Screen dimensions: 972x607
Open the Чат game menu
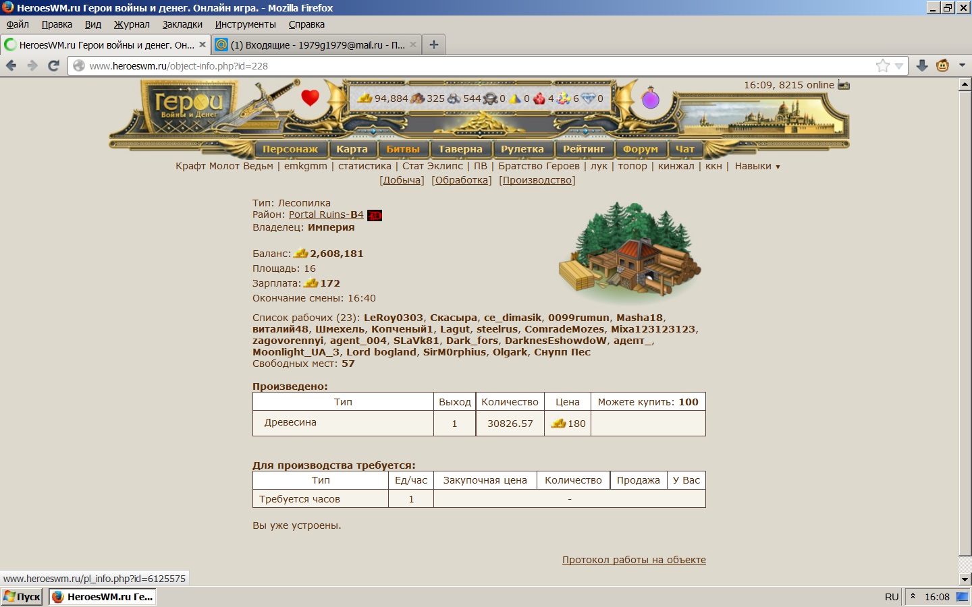pos(685,149)
